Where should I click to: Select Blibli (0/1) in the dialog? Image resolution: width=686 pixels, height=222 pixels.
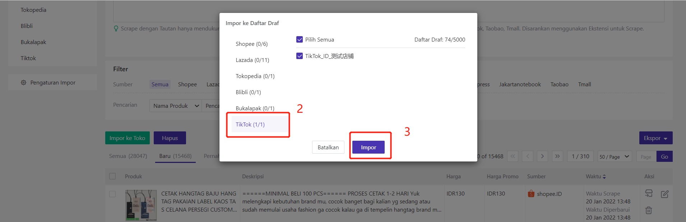tap(248, 92)
